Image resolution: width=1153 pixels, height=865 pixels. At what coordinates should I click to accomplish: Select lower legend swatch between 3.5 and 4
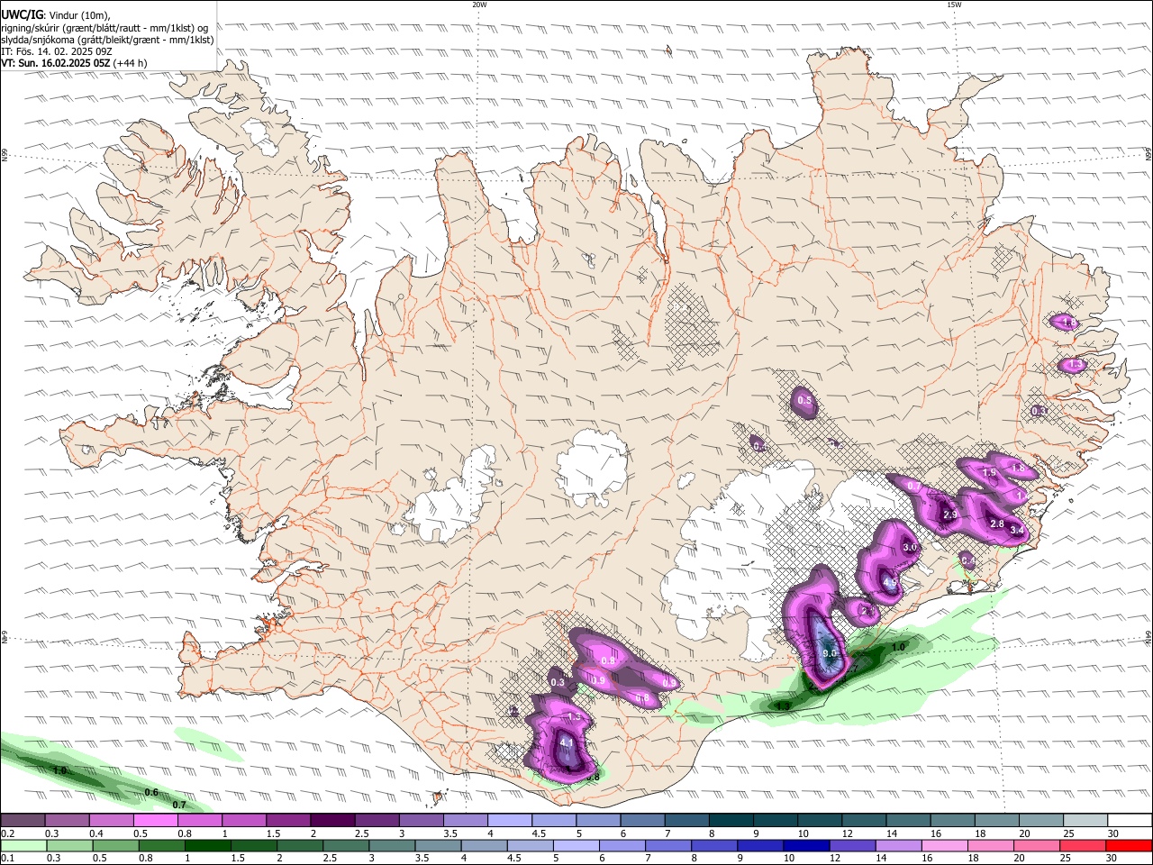(x=440, y=846)
